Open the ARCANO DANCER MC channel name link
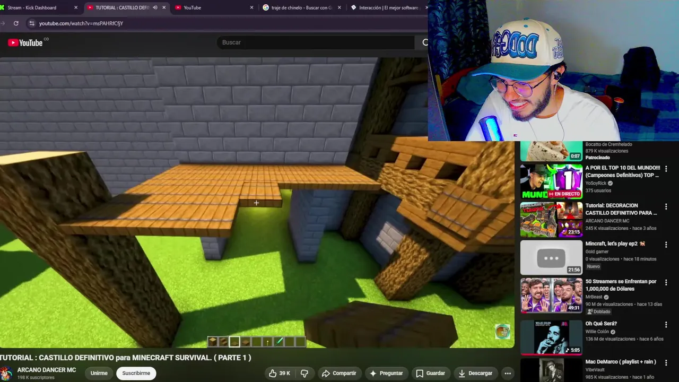This screenshot has height=382, width=679. click(x=47, y=370)
